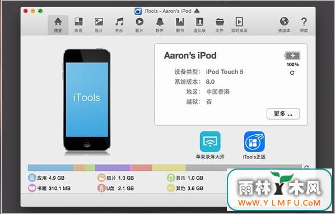Open the Contacts (通讯录) toolbar icon
335x214 pixels.
click(x=199, y=25)
